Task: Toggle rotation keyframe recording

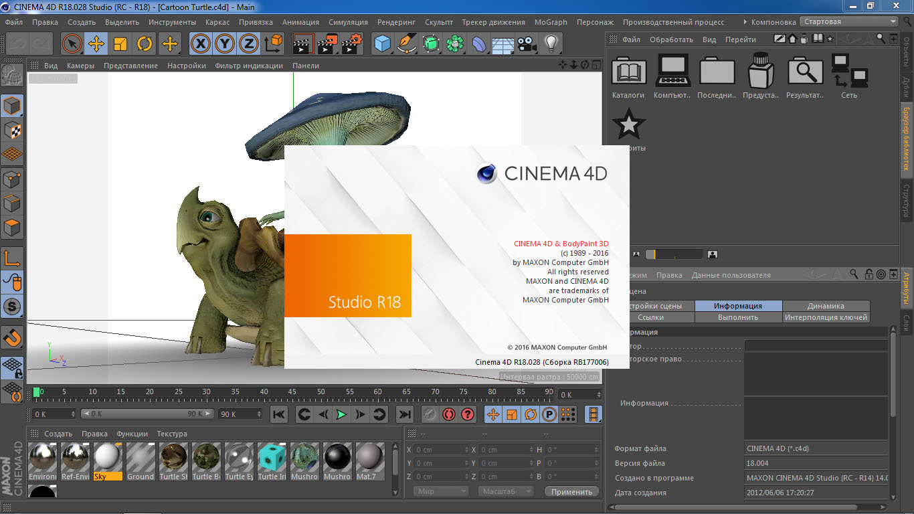Action: pyautogui.click(x=531, y=414)
